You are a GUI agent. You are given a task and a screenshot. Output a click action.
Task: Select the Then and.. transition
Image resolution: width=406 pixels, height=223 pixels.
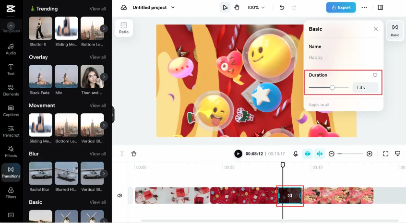tap(92, 77)
